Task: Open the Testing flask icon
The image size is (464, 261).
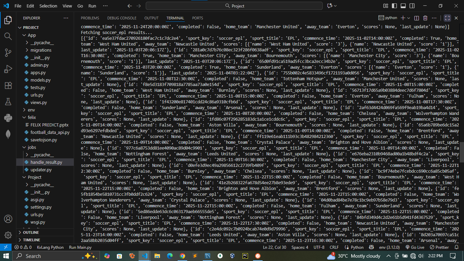Action: (8, 102)
